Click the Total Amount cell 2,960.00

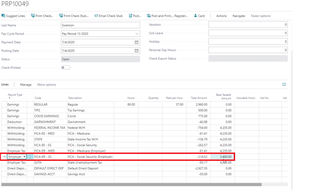click(198, 104)
